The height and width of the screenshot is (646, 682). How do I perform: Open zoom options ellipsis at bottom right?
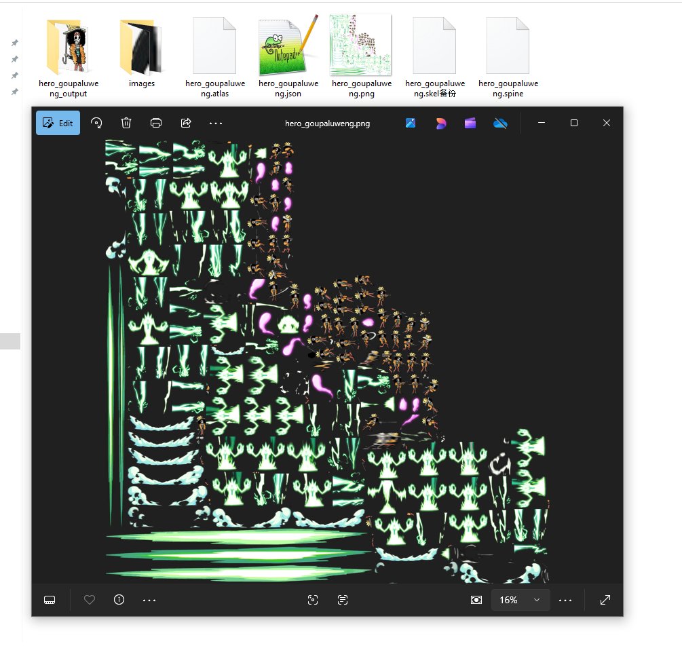565,600
